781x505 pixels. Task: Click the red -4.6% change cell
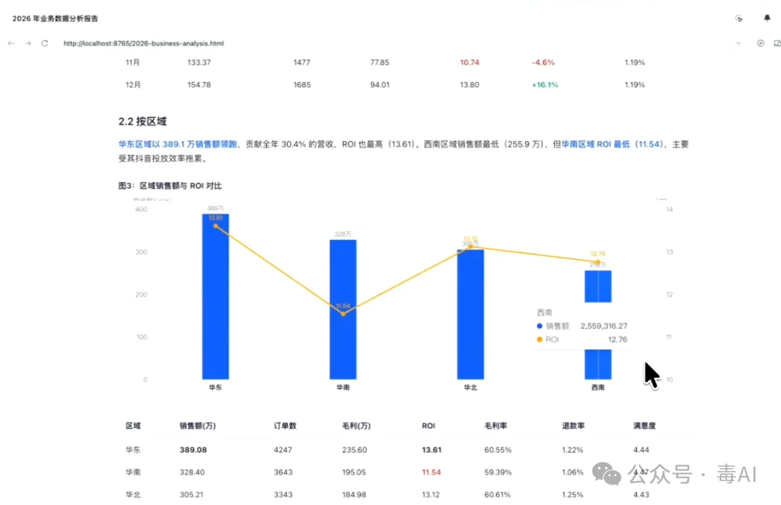pyautogui.click(x=543, y=62)
